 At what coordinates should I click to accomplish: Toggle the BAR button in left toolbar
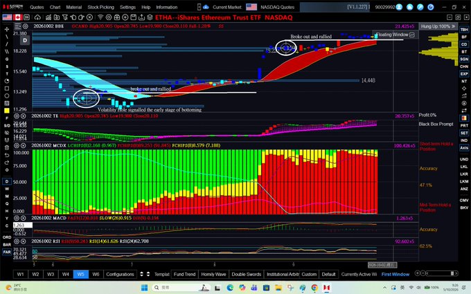(7, 244)
